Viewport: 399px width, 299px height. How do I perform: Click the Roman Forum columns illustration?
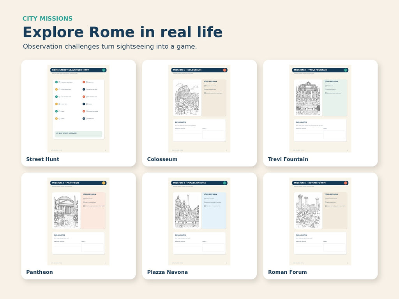tap(308, 211)
